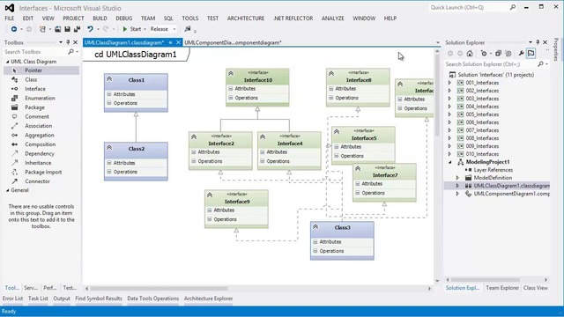Click the Quick Launch input field
This screenshot has width=564, height=317.
tap(469, 7)
